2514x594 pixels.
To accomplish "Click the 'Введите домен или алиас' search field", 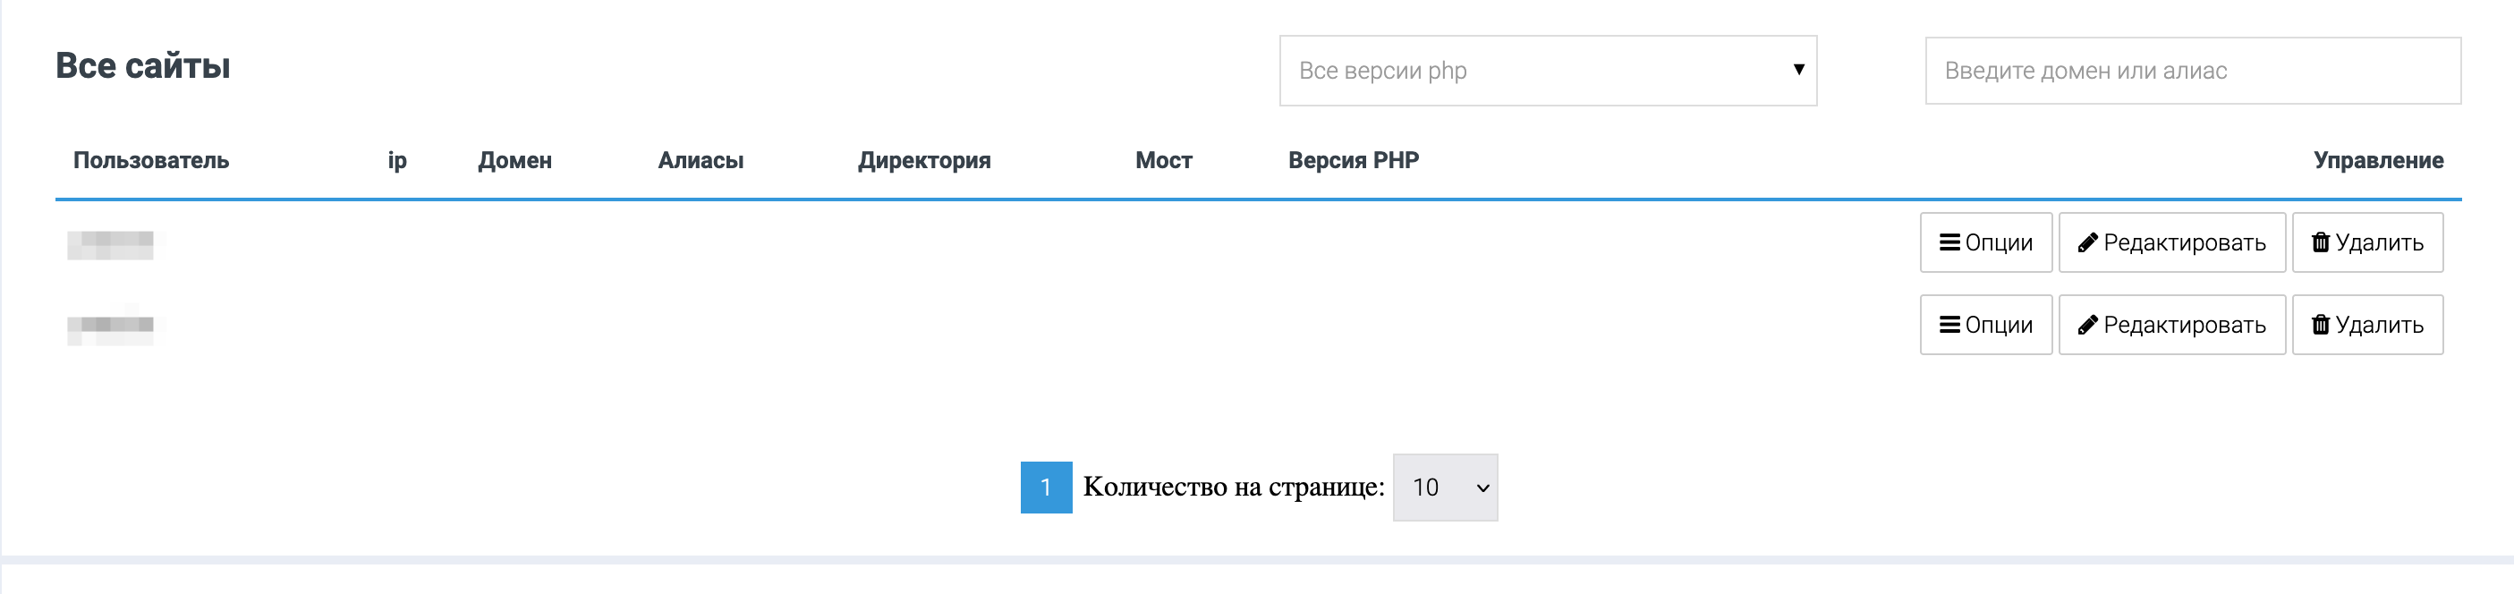I will tap(2193, 71).
